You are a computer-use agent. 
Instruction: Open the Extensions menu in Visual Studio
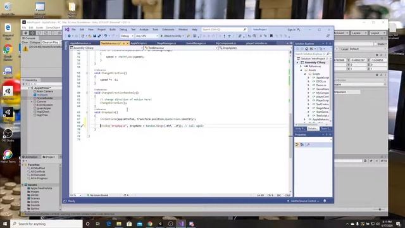(x=168, y=30)
